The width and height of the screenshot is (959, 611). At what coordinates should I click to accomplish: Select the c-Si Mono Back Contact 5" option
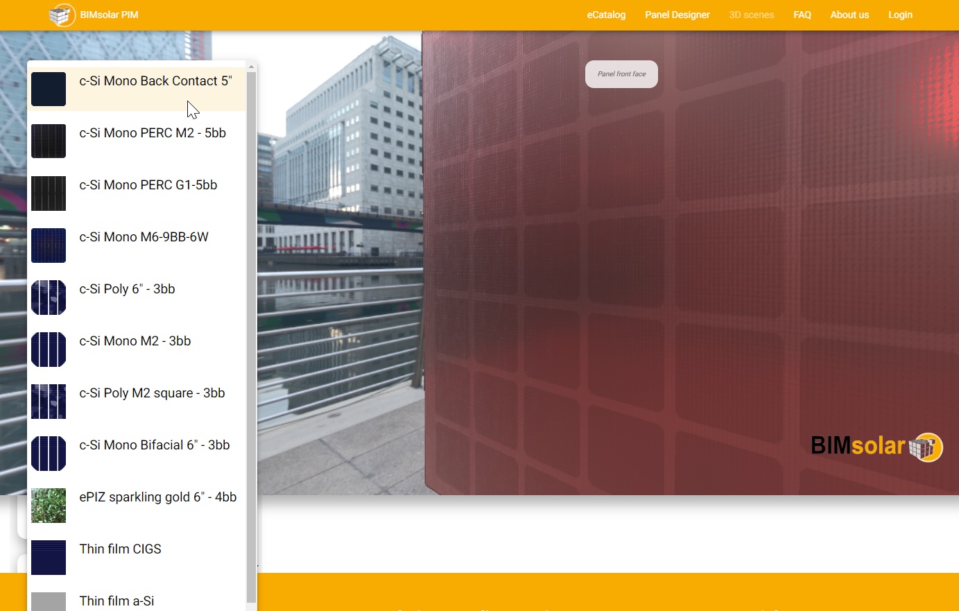(156, 81)
